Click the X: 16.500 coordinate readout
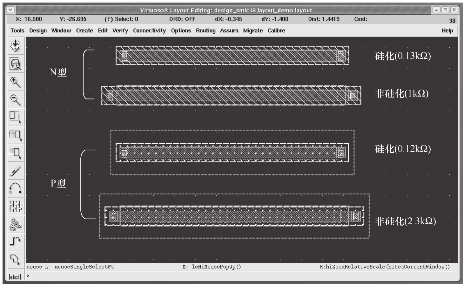Screen dimensions: 464x285 tap(29, 19)
